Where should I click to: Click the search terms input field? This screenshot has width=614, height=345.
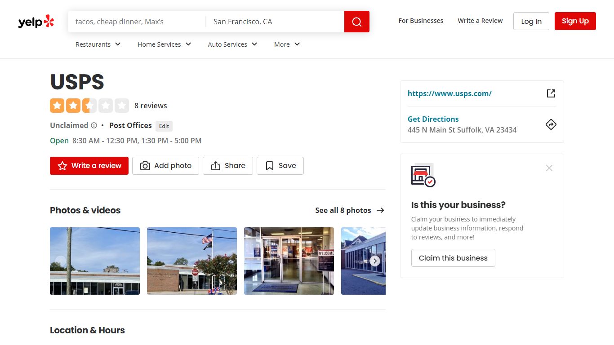pyautogui.click(x=137, y=22)
